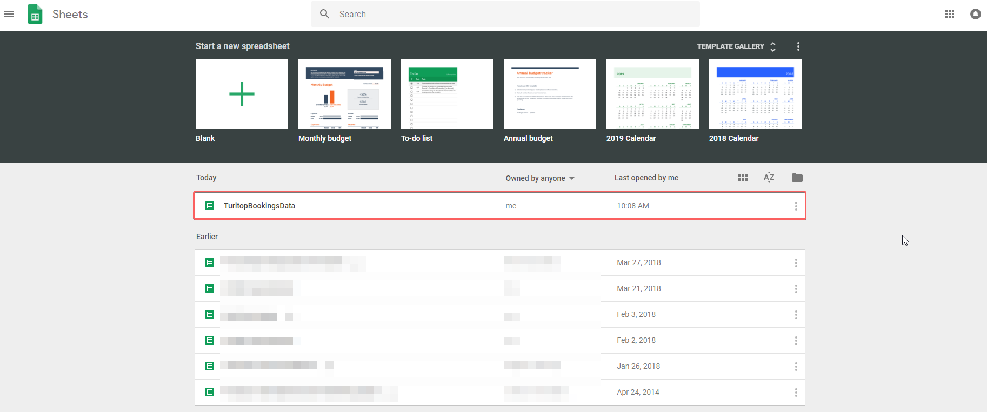The width and height of the screenshot is (987, 412).
Task: Open the Monthly budget template
Action: (x=344, y=94)
